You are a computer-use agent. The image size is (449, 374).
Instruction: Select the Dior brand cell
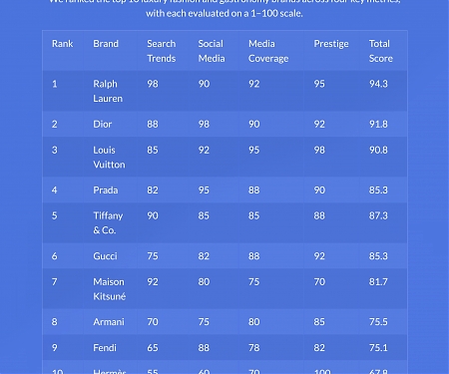102,124
